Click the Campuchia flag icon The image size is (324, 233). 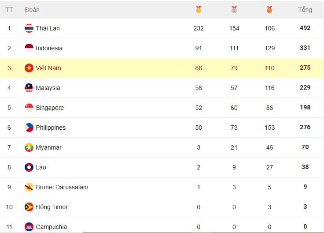click(x=29, y=227)
